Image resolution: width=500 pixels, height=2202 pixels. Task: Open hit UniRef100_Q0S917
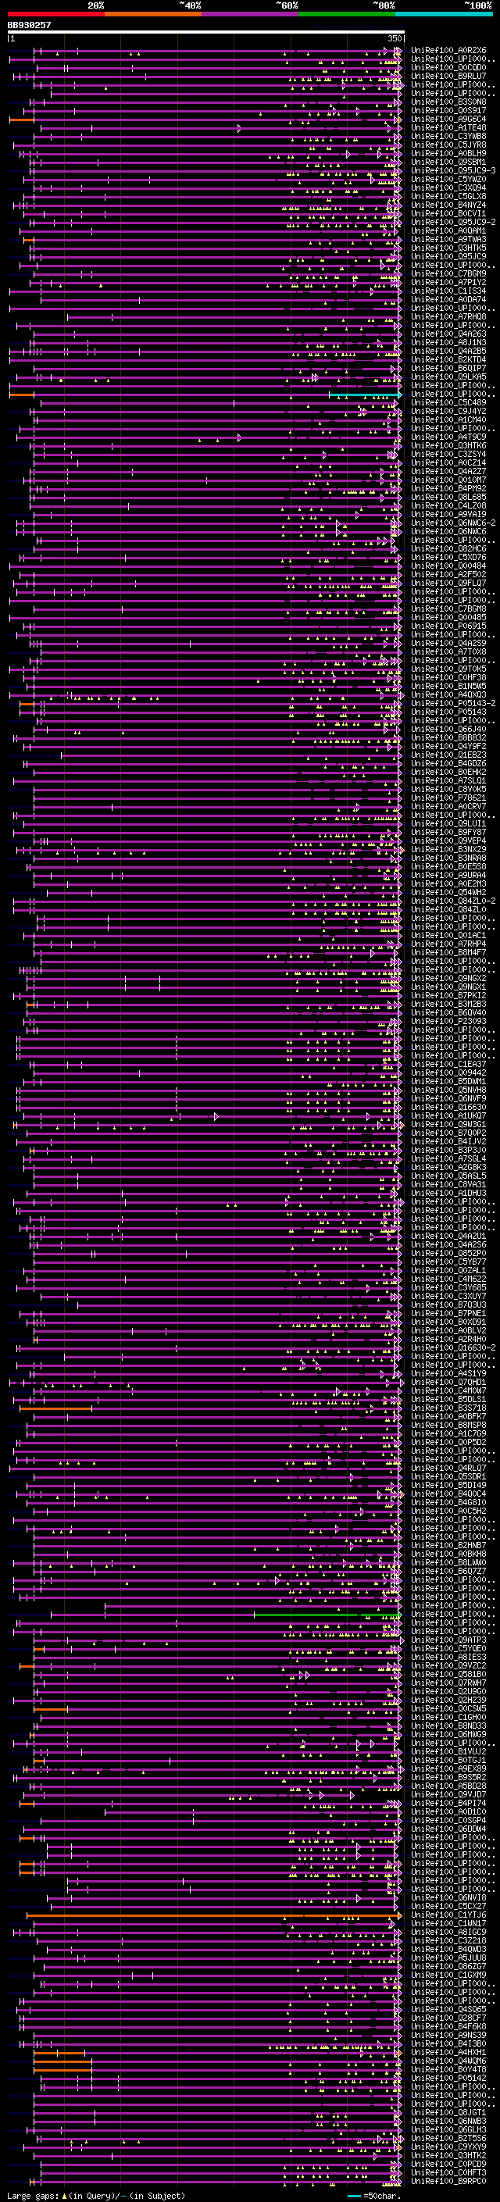coord(448,110)
